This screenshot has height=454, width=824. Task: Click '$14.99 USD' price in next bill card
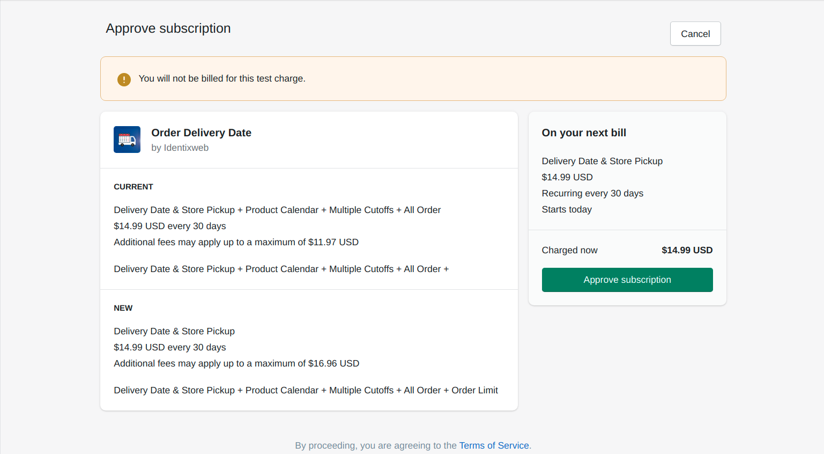point(567,177)
